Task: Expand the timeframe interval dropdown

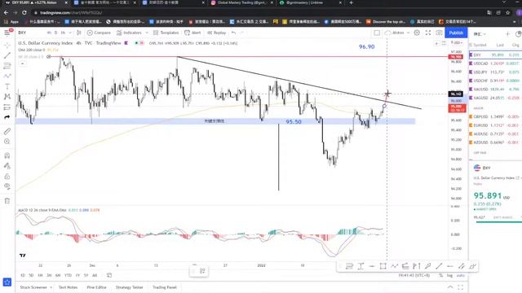Action: coord(70,33)
